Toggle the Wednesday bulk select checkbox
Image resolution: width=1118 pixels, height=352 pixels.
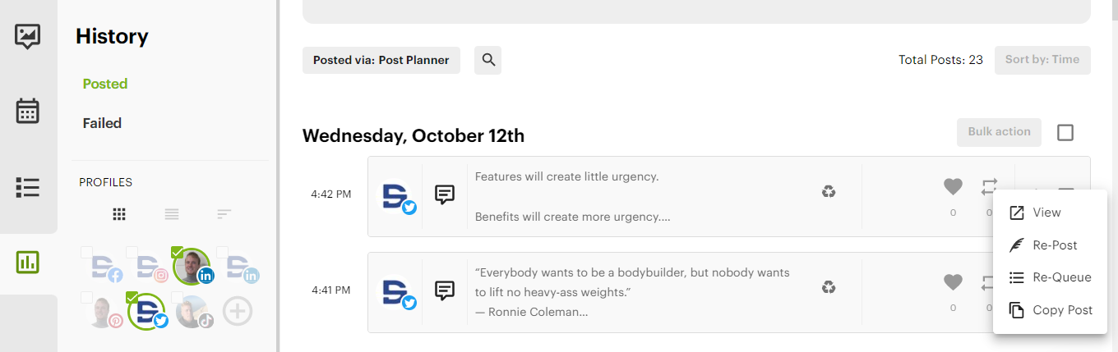coord(1065,132)
